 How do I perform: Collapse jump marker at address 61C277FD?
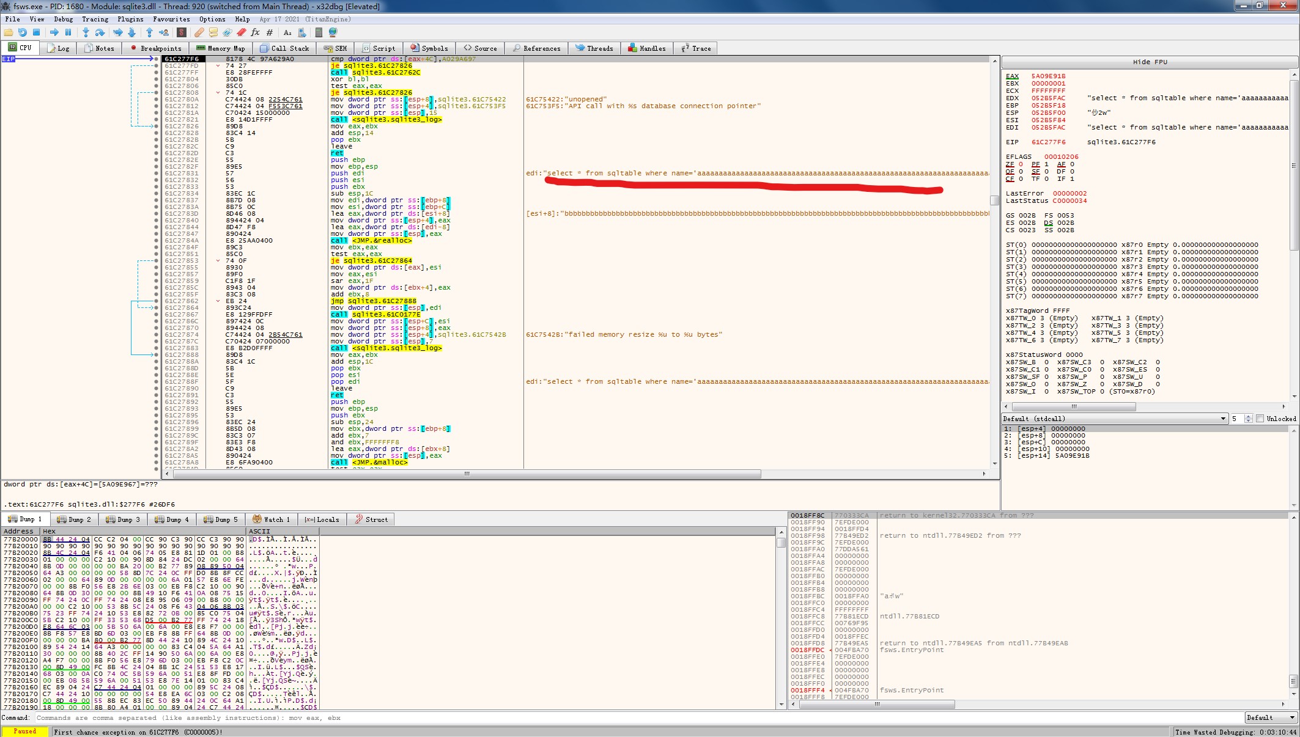[218, 65]
